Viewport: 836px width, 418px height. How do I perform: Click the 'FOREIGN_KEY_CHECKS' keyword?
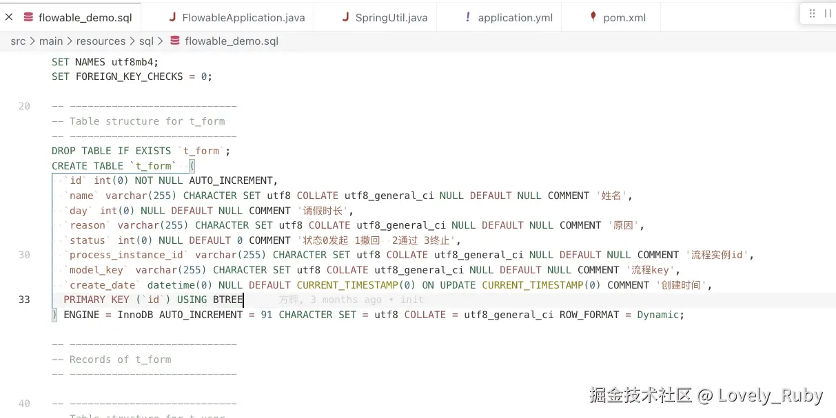(x=129, y=76)
